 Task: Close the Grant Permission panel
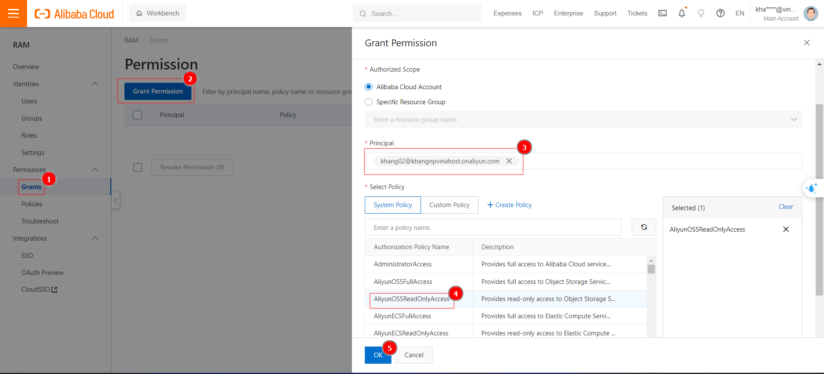(x=806, y=43)
